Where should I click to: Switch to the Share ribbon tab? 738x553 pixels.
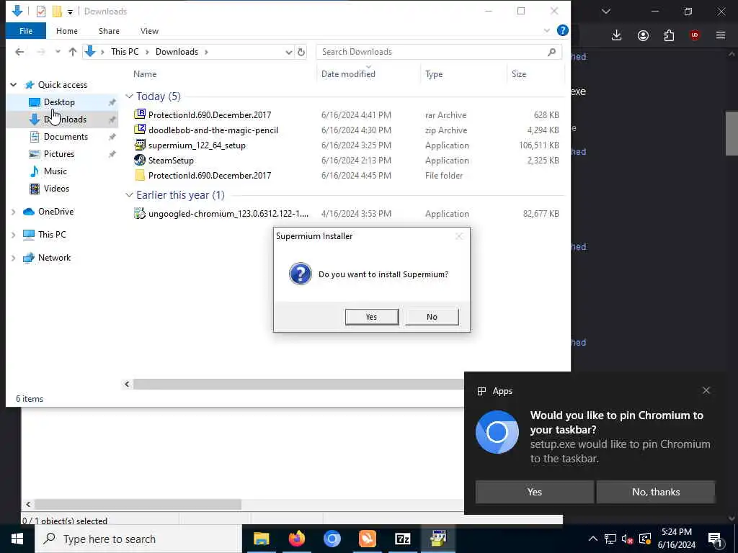[x=109, y=31]
